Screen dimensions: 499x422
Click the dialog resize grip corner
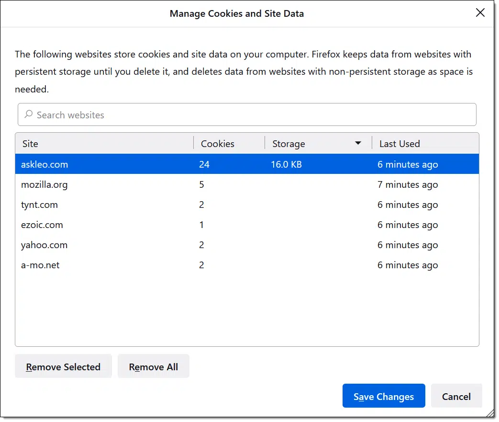point(490,413)
